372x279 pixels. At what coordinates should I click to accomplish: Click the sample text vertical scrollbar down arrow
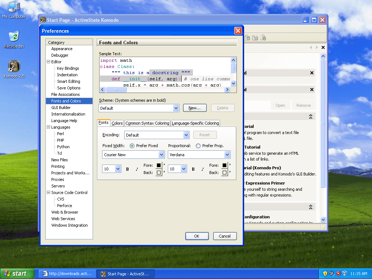pyautogui.click(x=233, y=83)
